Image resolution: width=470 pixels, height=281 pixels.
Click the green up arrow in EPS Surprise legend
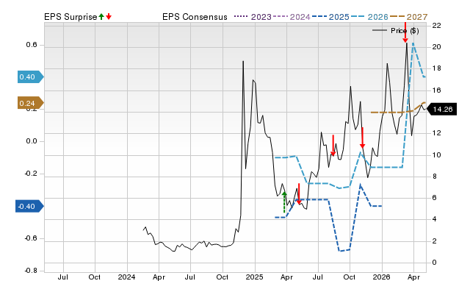101,16
